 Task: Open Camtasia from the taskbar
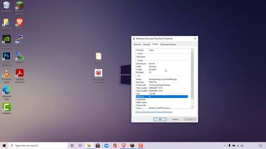coord(140,145)
